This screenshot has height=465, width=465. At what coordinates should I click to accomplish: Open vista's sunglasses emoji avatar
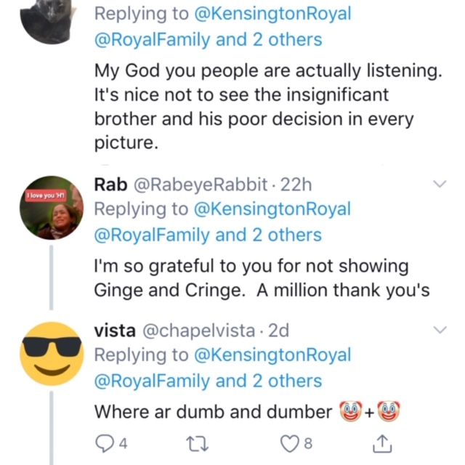pyautogui.click(x=51, y=353)
